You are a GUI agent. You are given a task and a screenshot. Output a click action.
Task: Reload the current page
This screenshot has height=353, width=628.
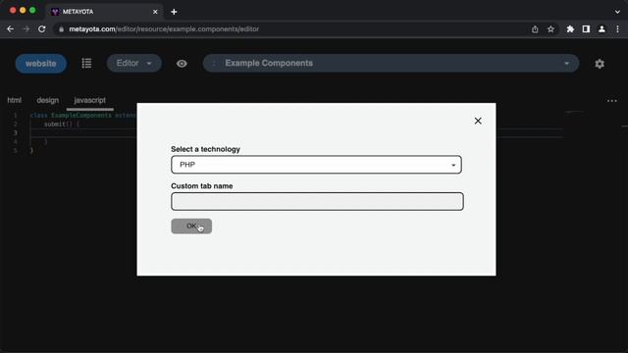click(41, 29)
